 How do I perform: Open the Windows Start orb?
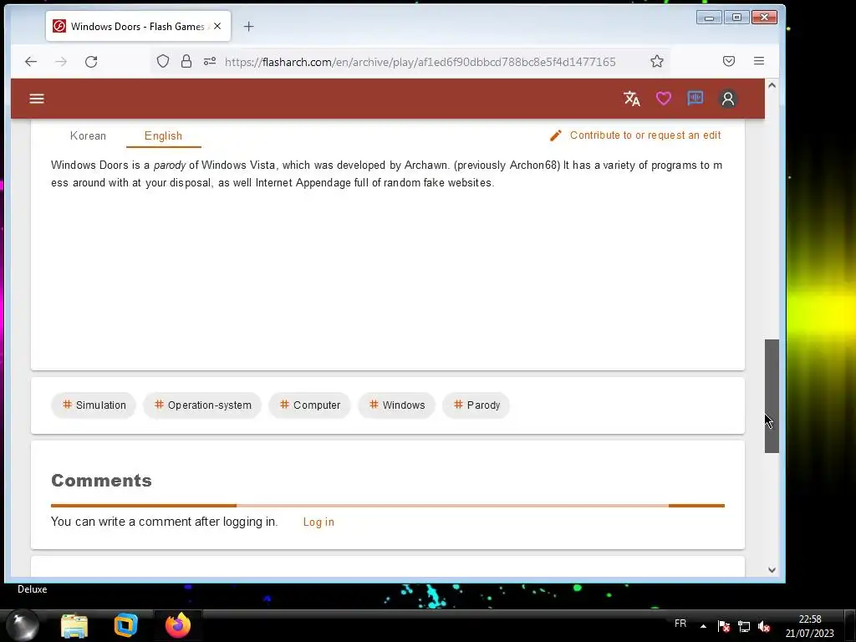pos(23,625)
